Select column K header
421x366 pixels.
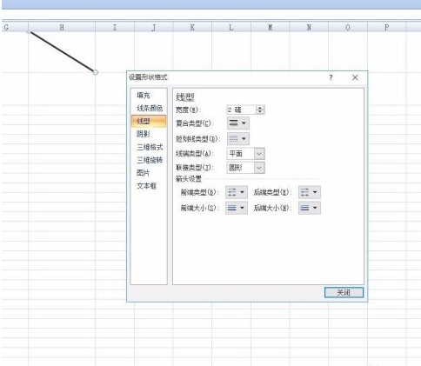point(192,27)
